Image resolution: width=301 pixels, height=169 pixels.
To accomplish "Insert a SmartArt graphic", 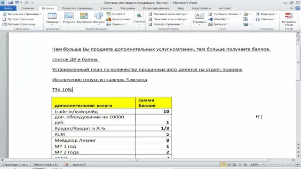I will pos(116,14).
